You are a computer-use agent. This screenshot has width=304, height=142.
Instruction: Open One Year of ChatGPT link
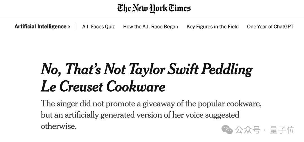270,27
